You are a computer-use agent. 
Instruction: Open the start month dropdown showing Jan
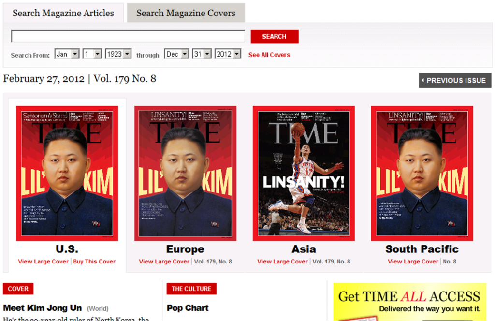pyautogui.click(x=67, y=54)
